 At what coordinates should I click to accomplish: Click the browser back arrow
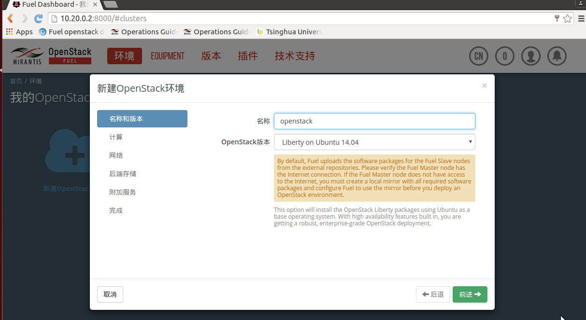click(x=10, y=19)
